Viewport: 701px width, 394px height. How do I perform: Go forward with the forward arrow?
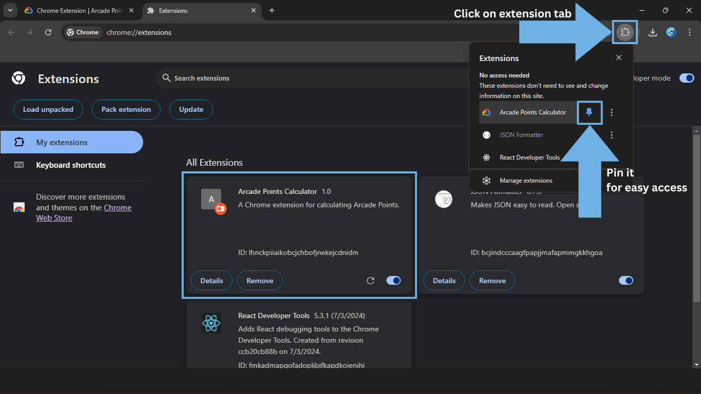(30, 32)
